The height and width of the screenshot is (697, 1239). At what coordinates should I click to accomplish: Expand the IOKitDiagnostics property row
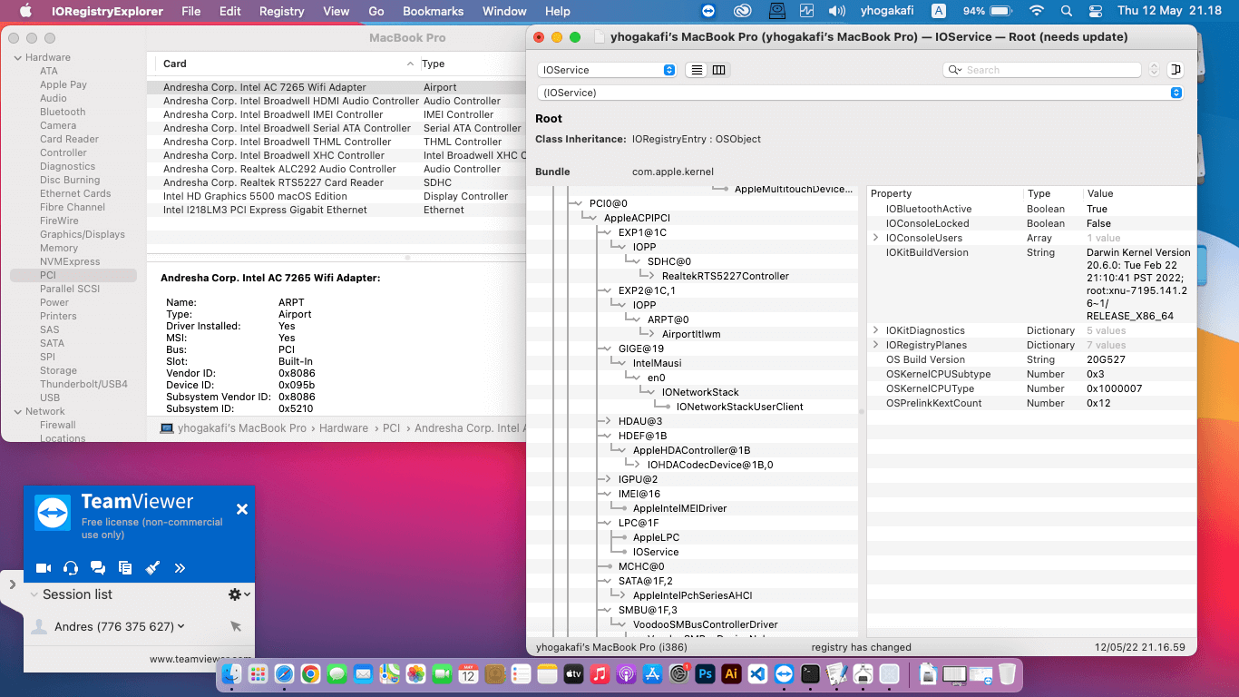point(875,330)
